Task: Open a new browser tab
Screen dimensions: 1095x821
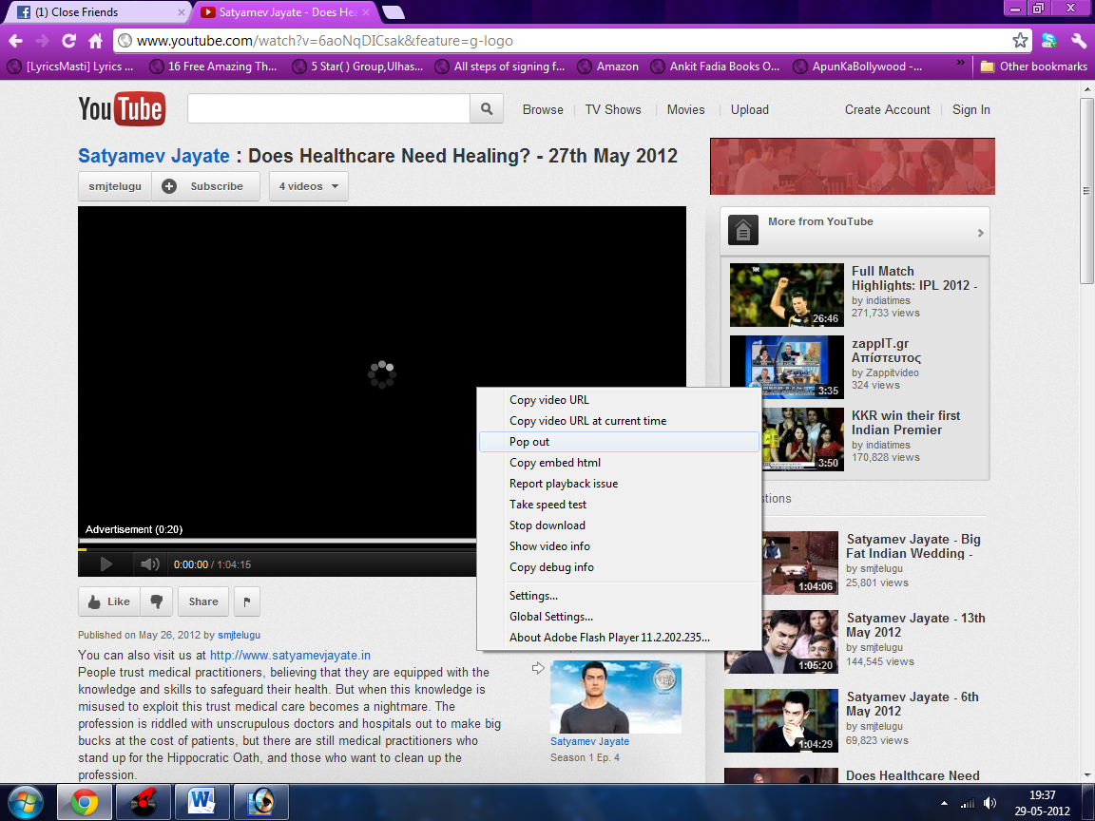Action: (x=394, y=12)
